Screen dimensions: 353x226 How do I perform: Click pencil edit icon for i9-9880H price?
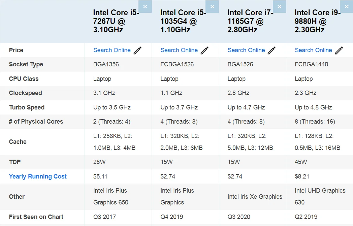pos(339,51)
